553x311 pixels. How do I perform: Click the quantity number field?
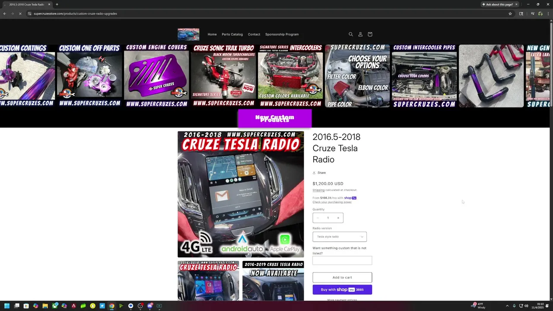[x=328, y=218]
